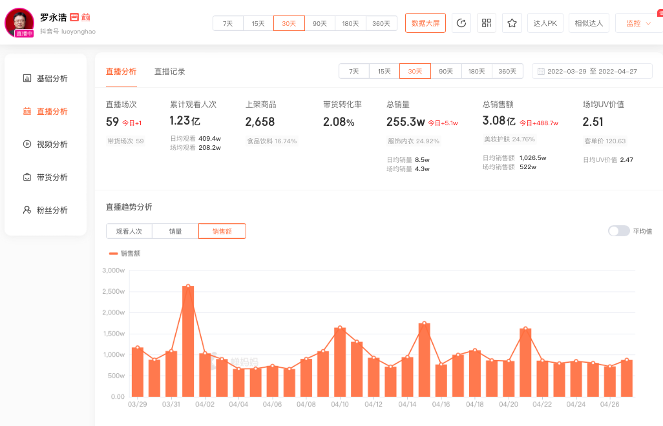Select 销量 chart metric

175,231
